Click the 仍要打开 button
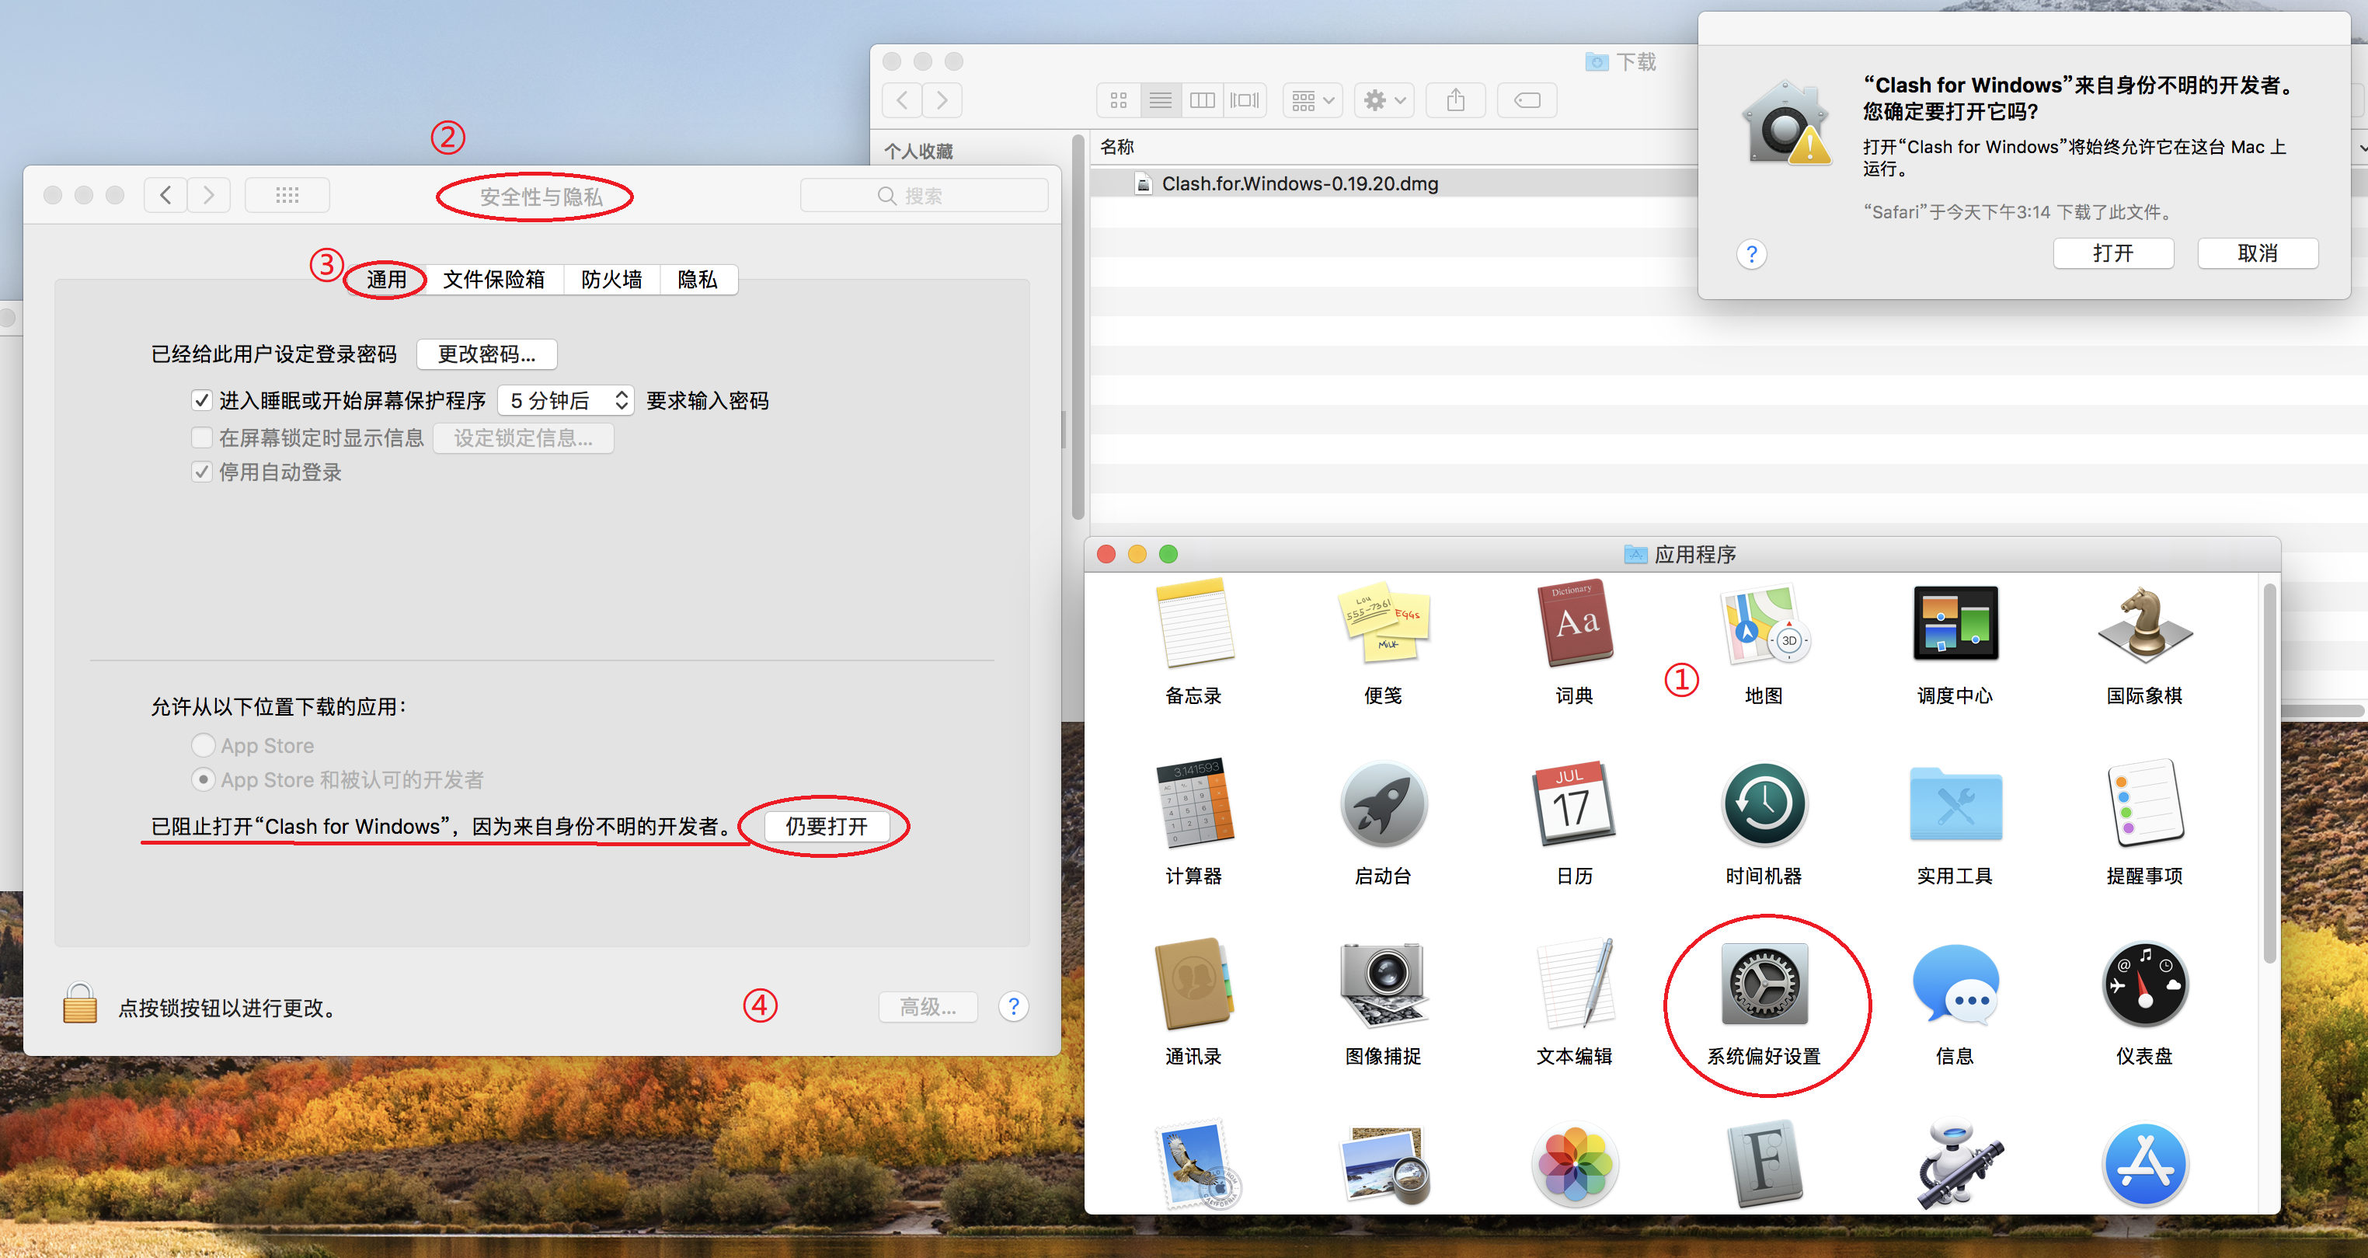Viewport: 2368px width, 1258px height. [827, 826]
